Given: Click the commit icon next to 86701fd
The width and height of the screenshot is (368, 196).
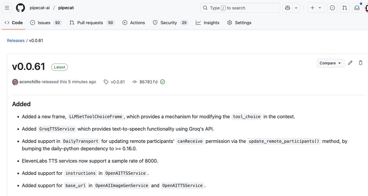Looking at the screenshot, I should [x=134, y=82].
